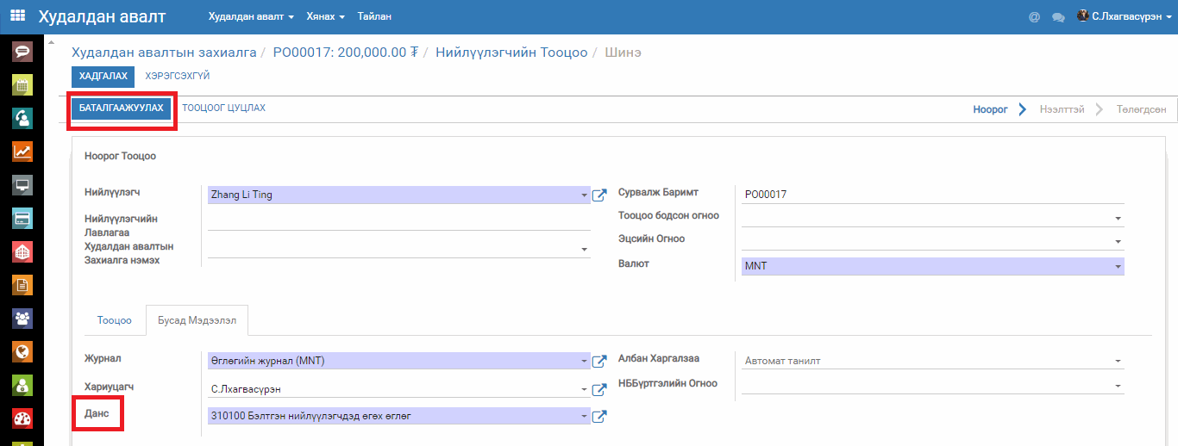Screen dimensions: 1178x446
Task: Switch to the Тооцоо tab
Action: tap(114, 320)
